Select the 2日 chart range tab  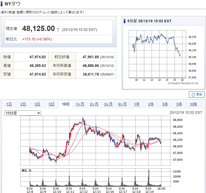click(23, 104)
